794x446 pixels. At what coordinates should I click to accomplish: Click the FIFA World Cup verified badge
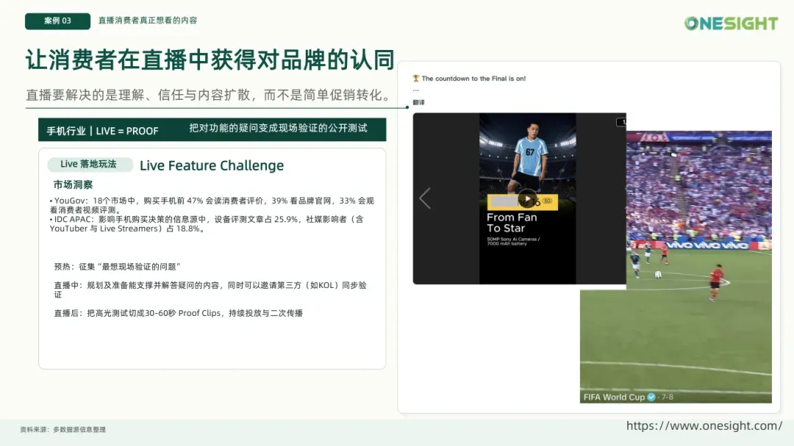click(651, 398)
